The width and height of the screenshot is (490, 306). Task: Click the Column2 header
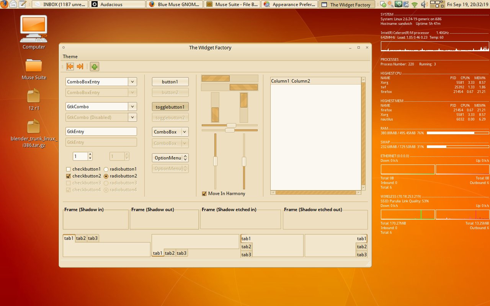[325, 81]
